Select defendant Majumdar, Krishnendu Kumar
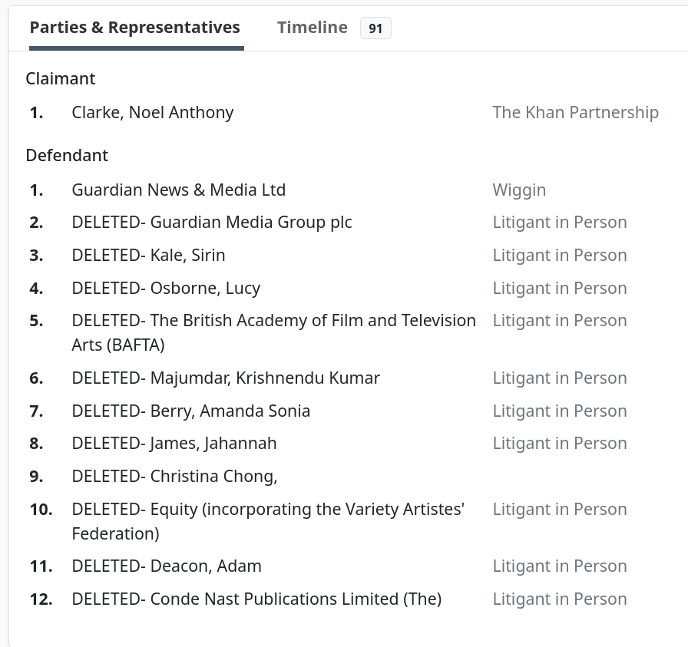The height and width of the screenshot is (647, 688). 225,378
